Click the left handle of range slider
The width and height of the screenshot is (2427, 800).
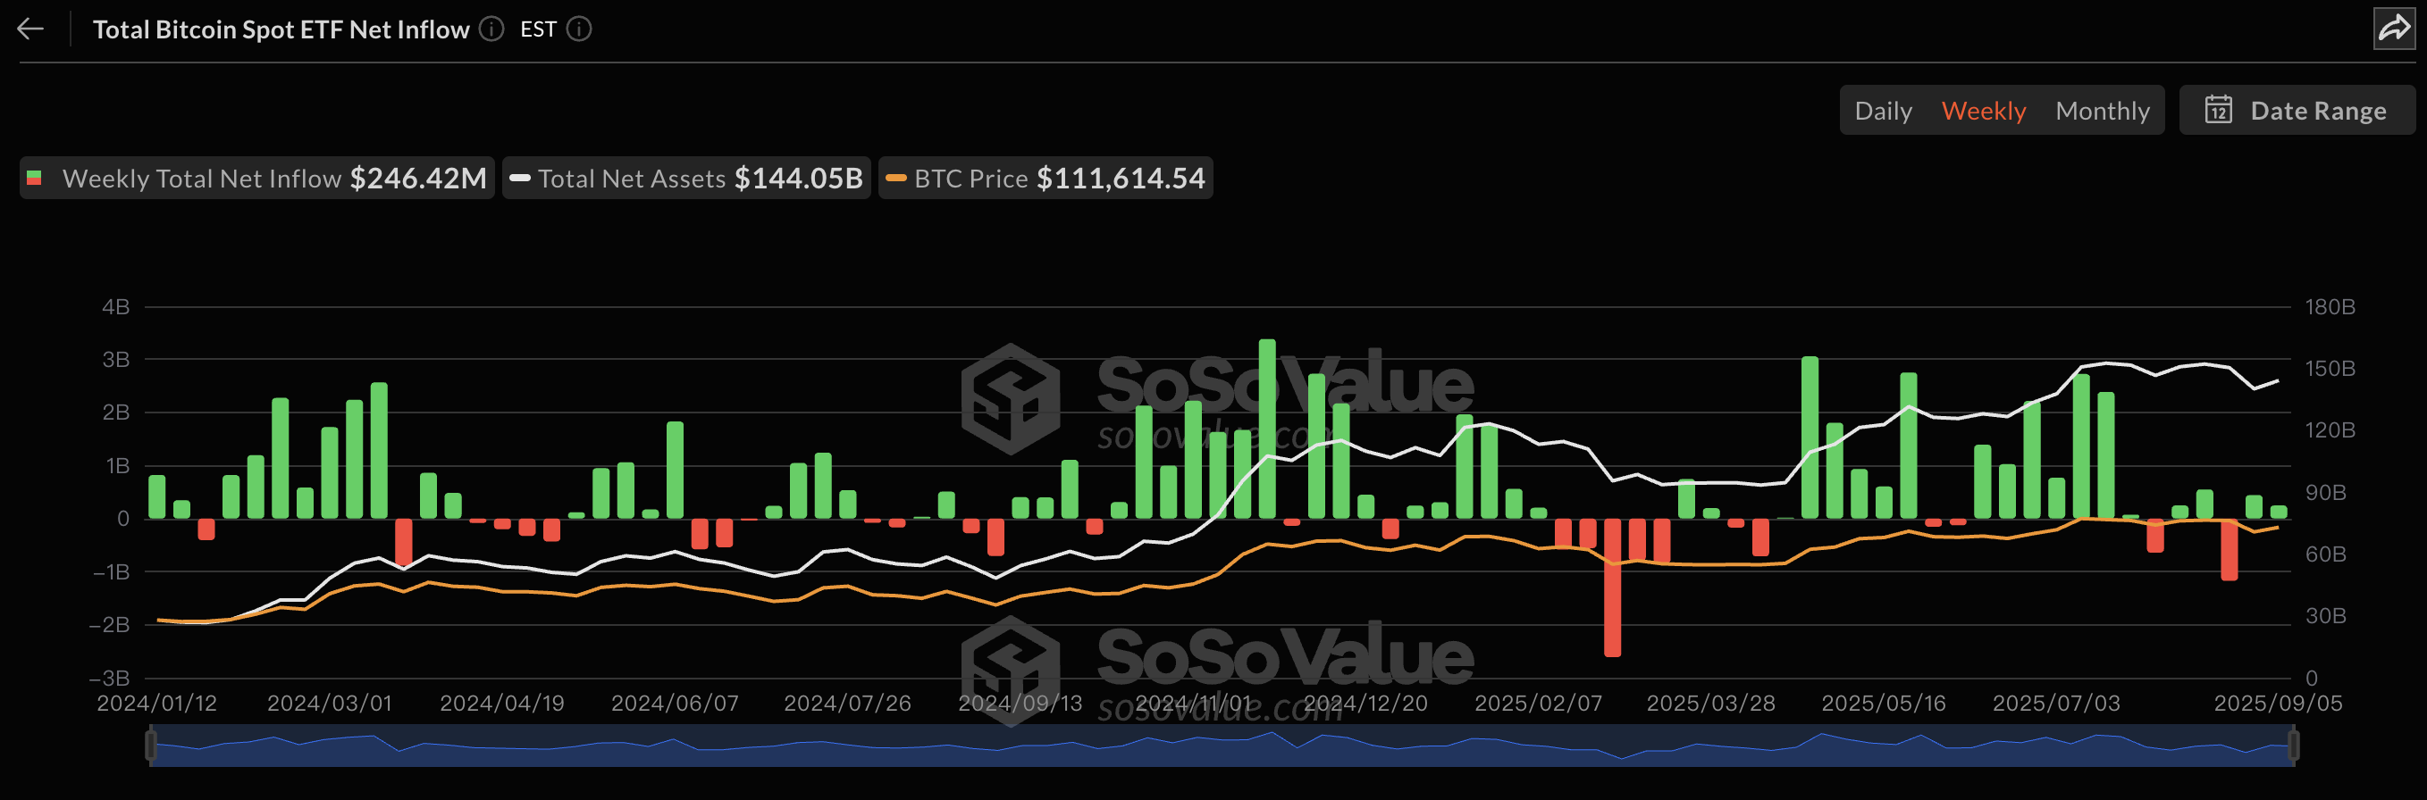click(151, 746)
